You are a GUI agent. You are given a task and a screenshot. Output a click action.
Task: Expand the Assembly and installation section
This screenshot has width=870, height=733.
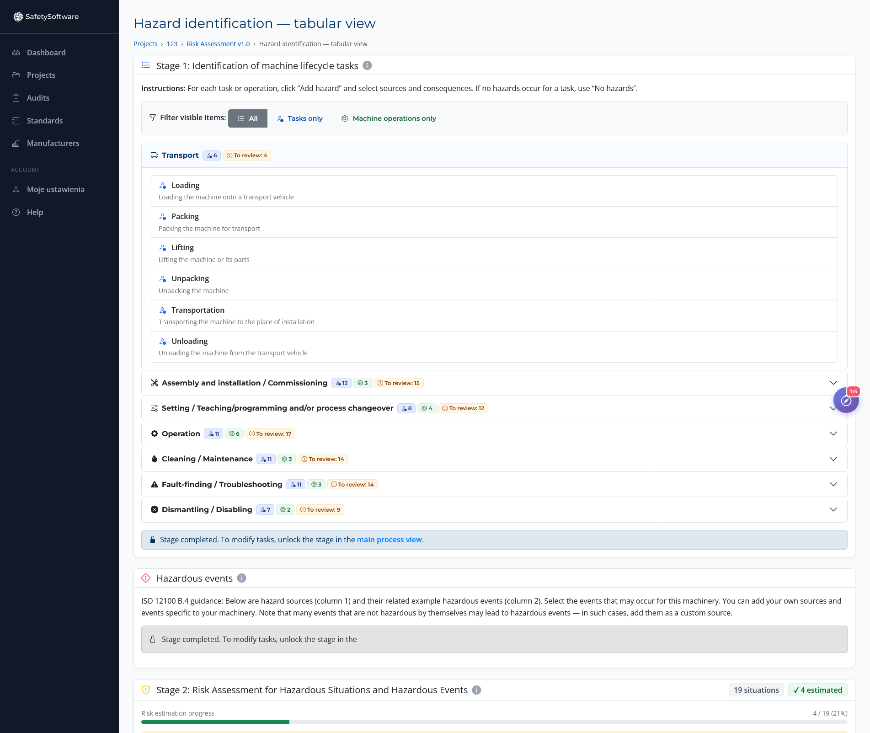pos(833,383)
